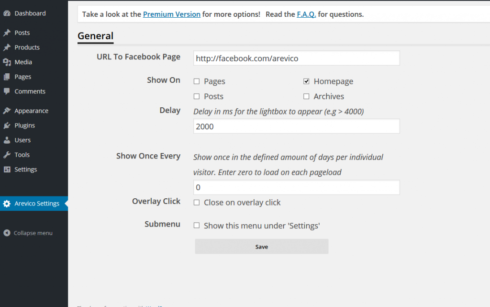490x307 pixels.
Task: Enable the Pages checkbox under Show On
Action: click(197, 81)
